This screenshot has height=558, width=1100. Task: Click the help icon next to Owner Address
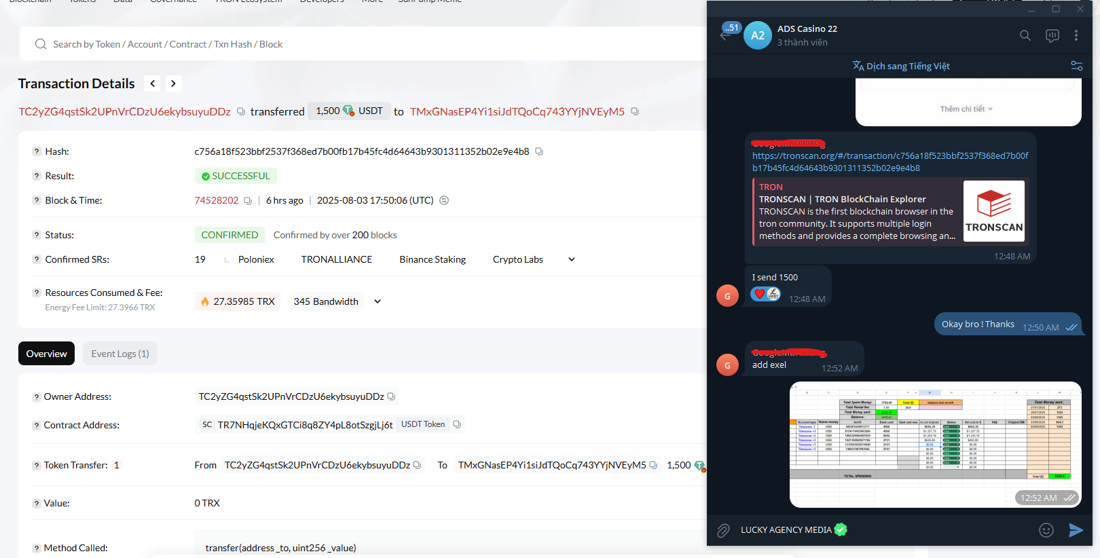(37, 397)
